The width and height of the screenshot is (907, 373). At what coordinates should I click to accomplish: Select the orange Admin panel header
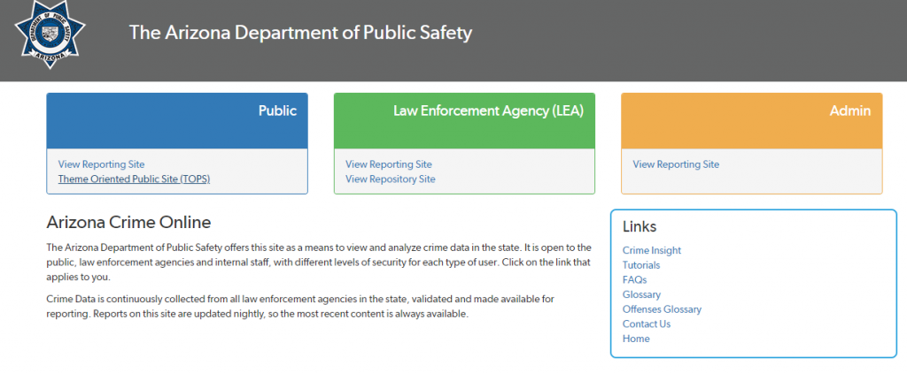751,120
